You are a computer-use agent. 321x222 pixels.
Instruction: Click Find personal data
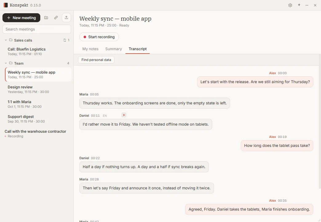pos(96,60)
